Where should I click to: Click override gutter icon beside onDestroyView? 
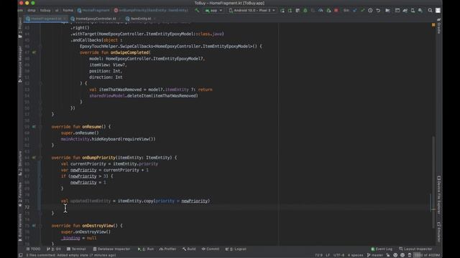click(34, 226)
